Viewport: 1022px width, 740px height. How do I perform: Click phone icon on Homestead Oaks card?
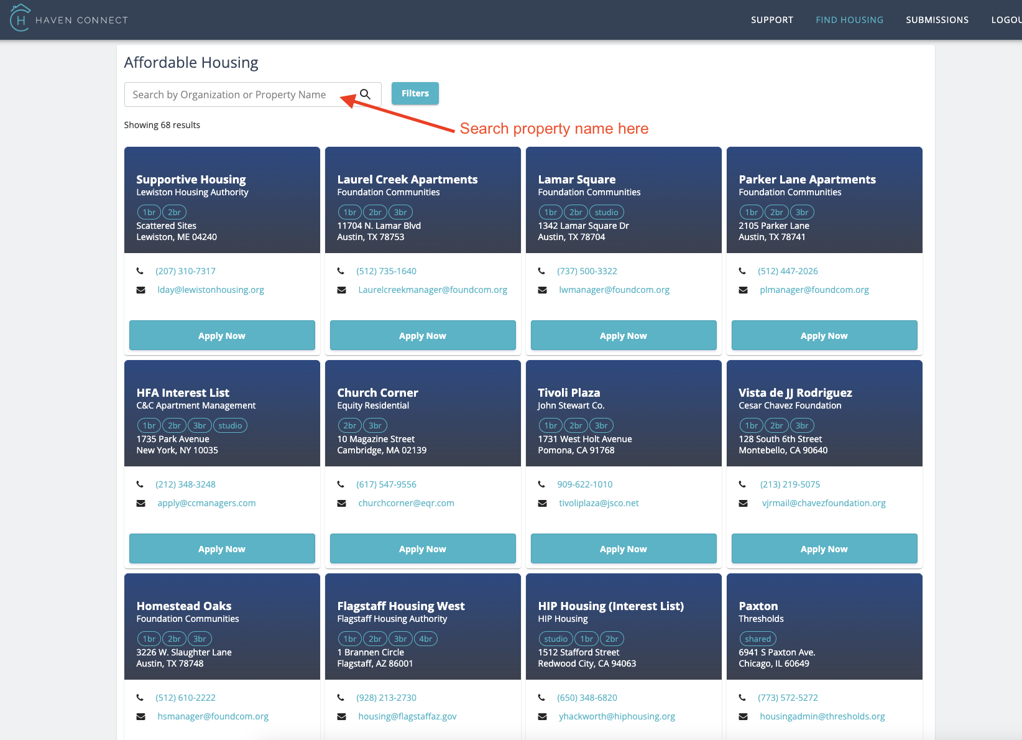click(140, 698)
